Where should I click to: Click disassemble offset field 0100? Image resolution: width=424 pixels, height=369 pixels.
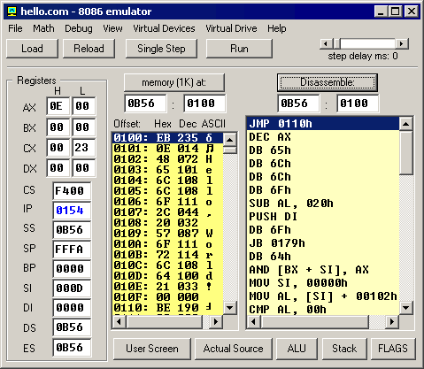[358, 104]
